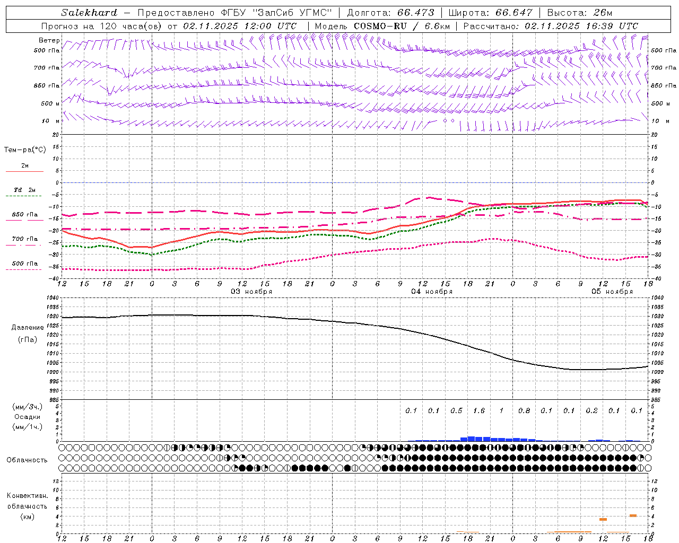
Task: Click the "Осадки" precipitation label
Action: point(28,417)
